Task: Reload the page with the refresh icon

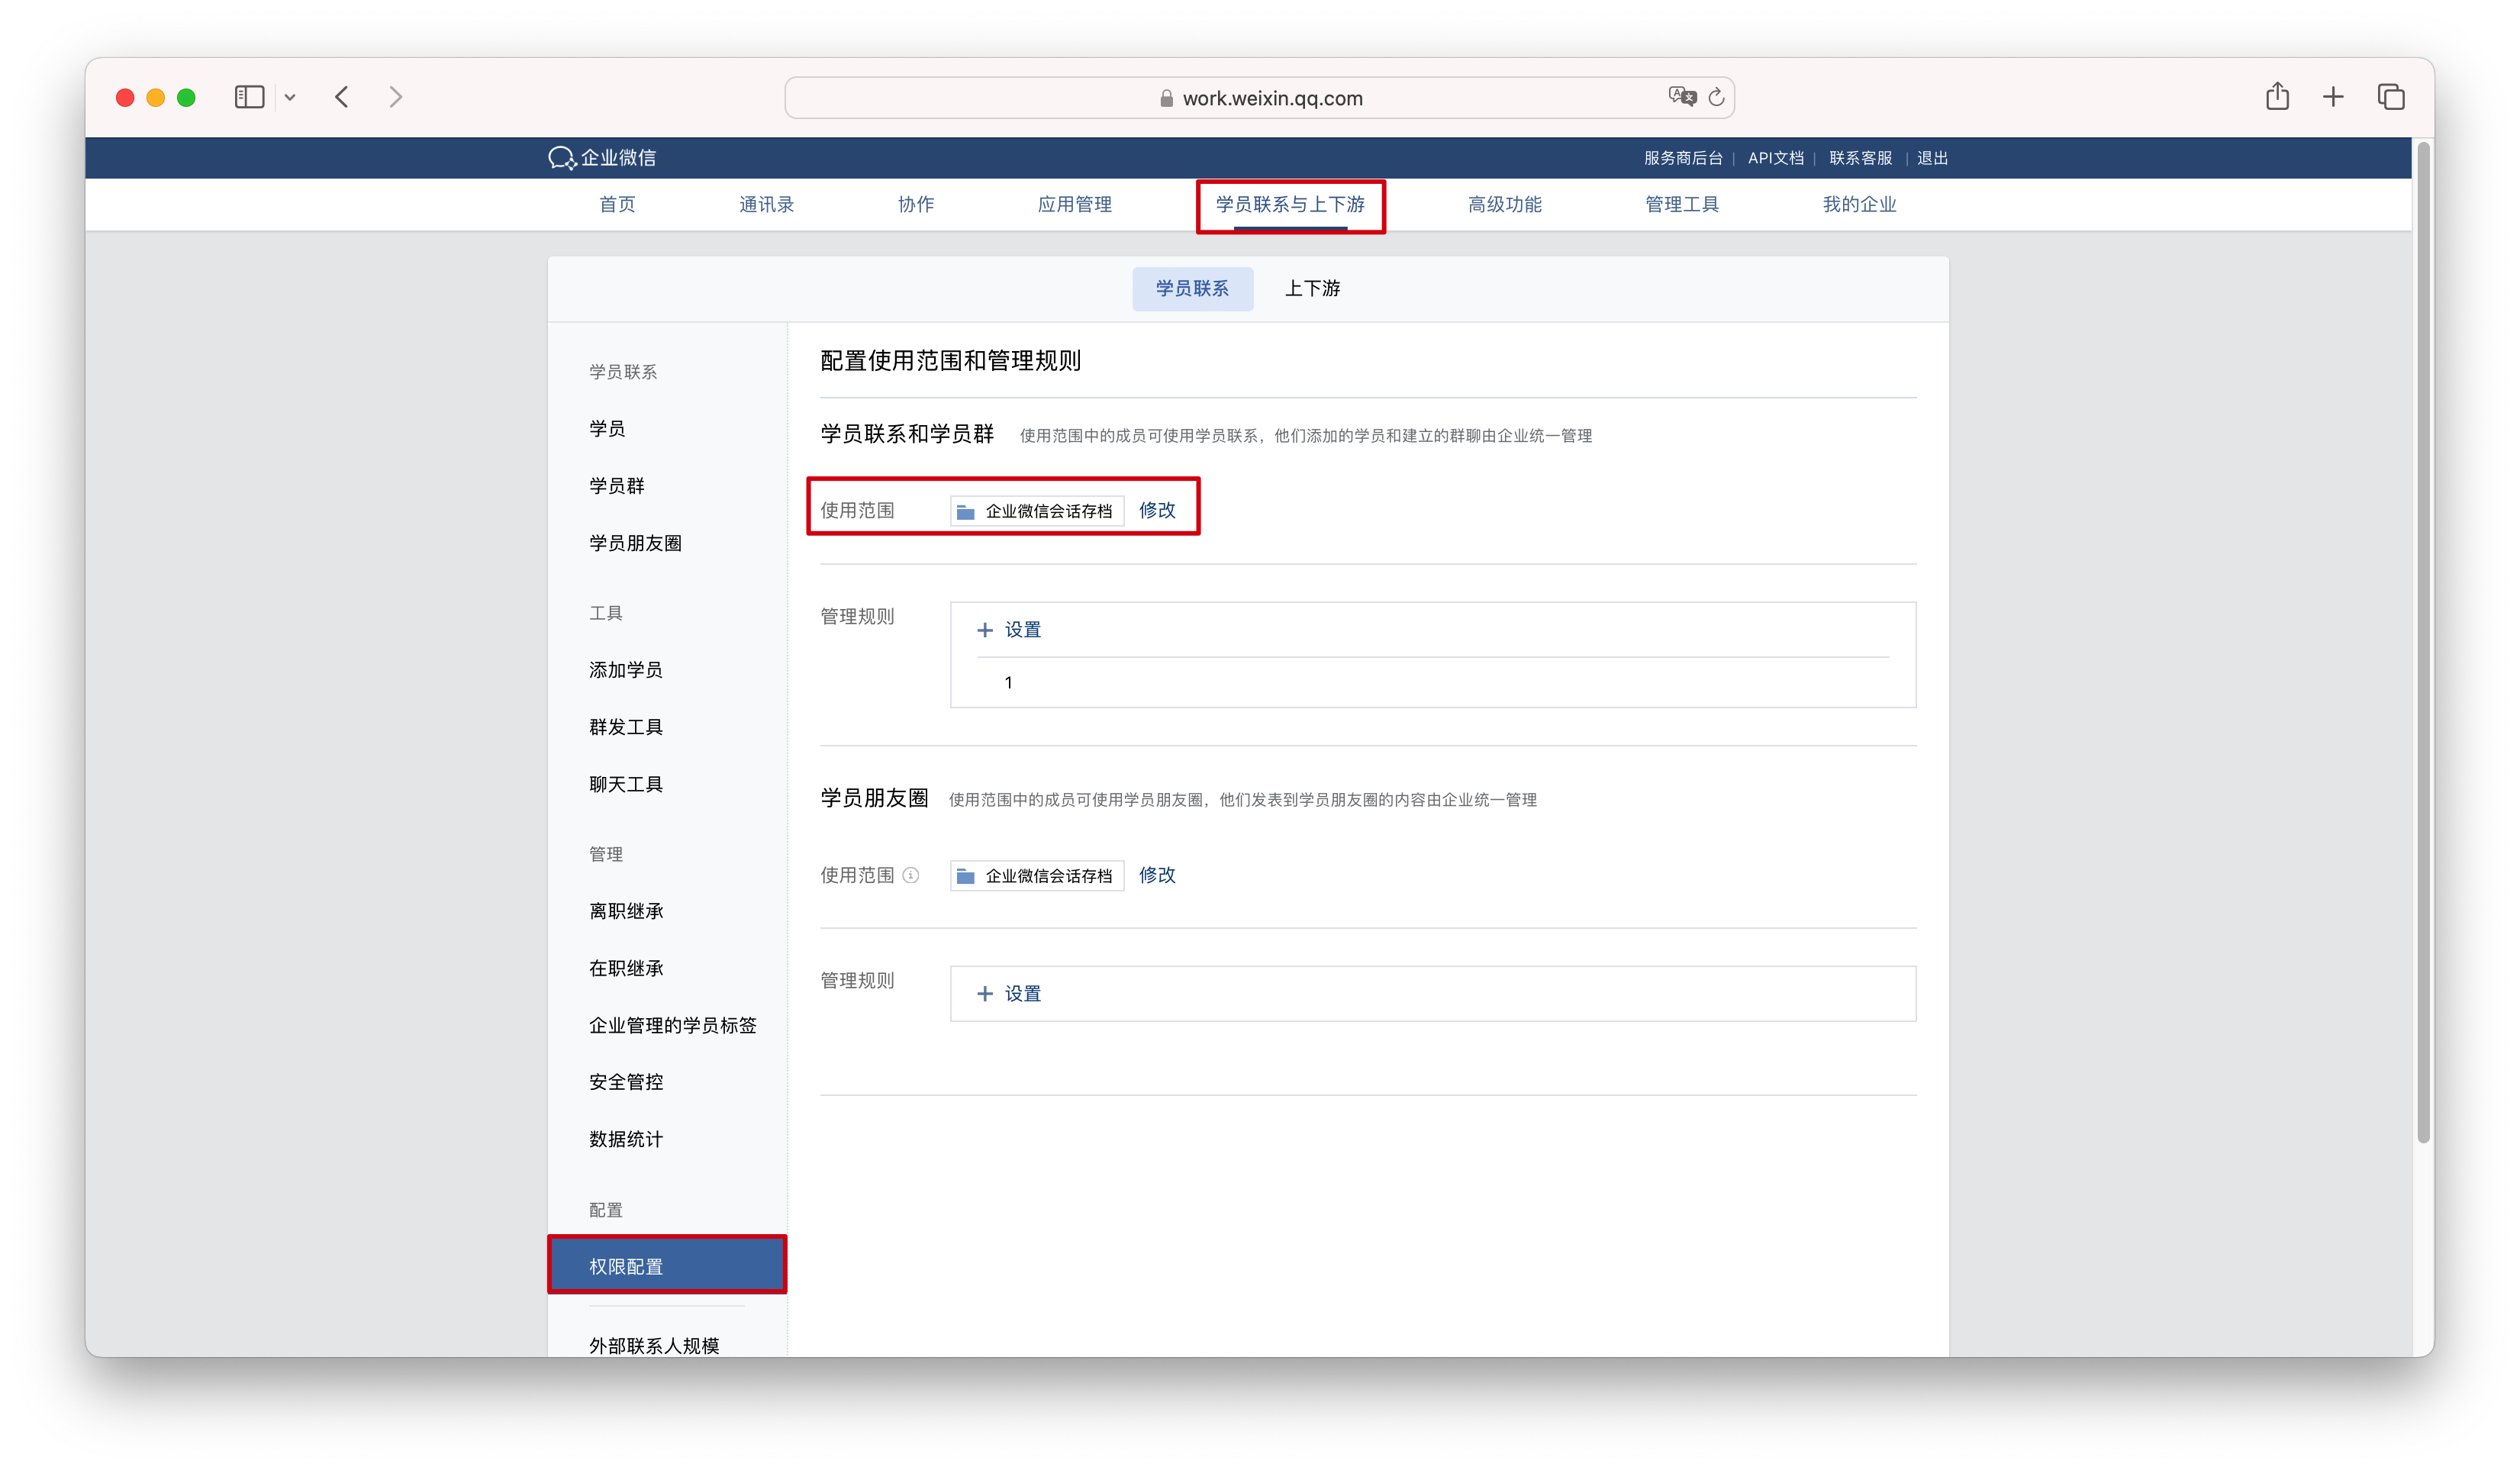Action: point(1716,97)
